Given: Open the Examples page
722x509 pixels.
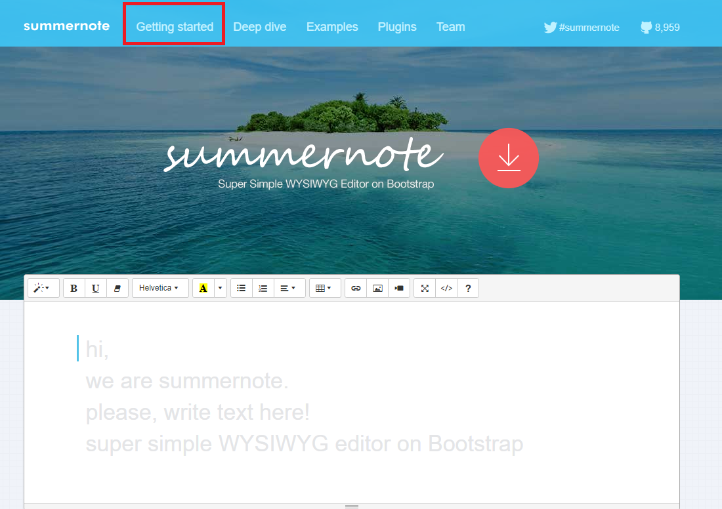Looking at the screenshot, I should [332, 27].
